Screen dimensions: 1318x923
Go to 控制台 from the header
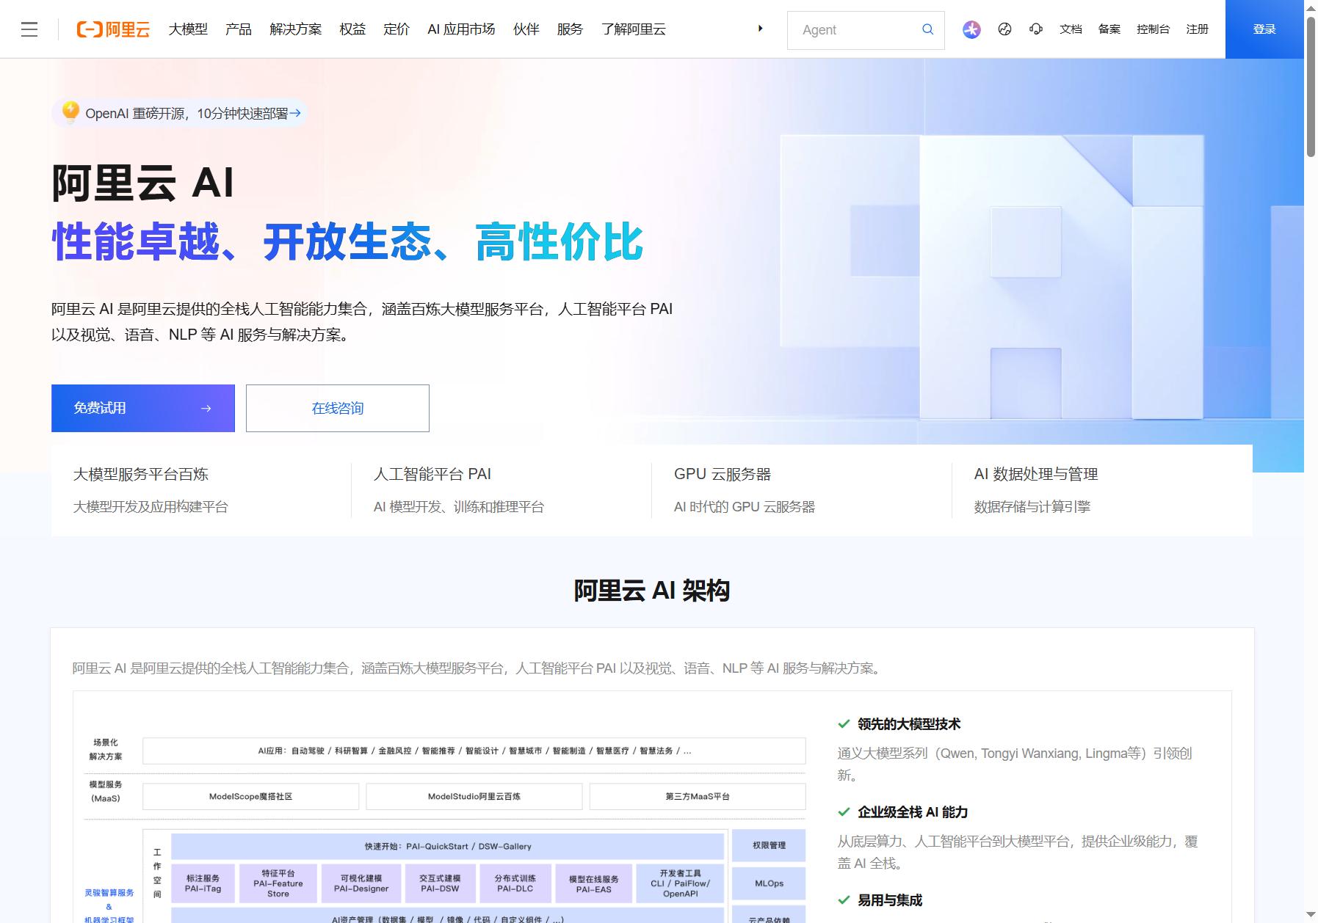pos(1154,29)
